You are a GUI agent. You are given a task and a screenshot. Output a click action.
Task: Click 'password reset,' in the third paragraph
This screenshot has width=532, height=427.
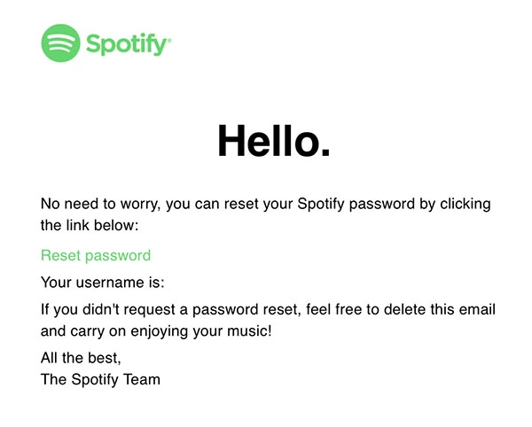[x=246, y=310]
